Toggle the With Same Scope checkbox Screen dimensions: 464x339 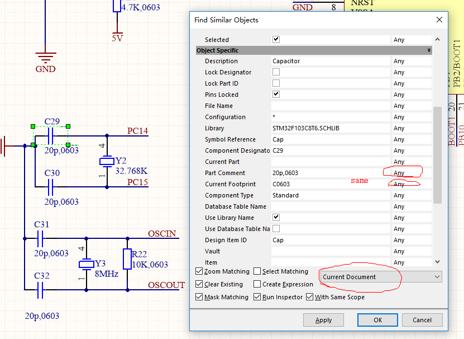309,297
